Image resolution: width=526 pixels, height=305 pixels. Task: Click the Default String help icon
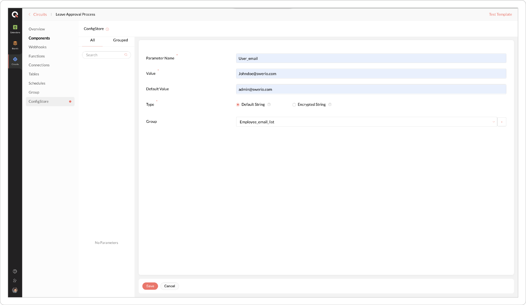pos(269,105)
